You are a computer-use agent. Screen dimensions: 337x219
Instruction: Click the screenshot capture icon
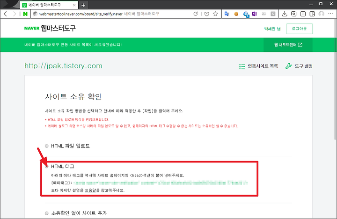(293, 14)
